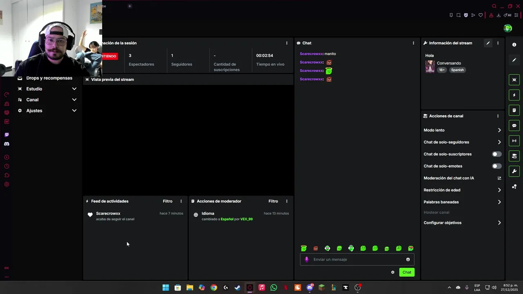
Task: Click the Conversando category thumbnail
Action: coord(430,67)
